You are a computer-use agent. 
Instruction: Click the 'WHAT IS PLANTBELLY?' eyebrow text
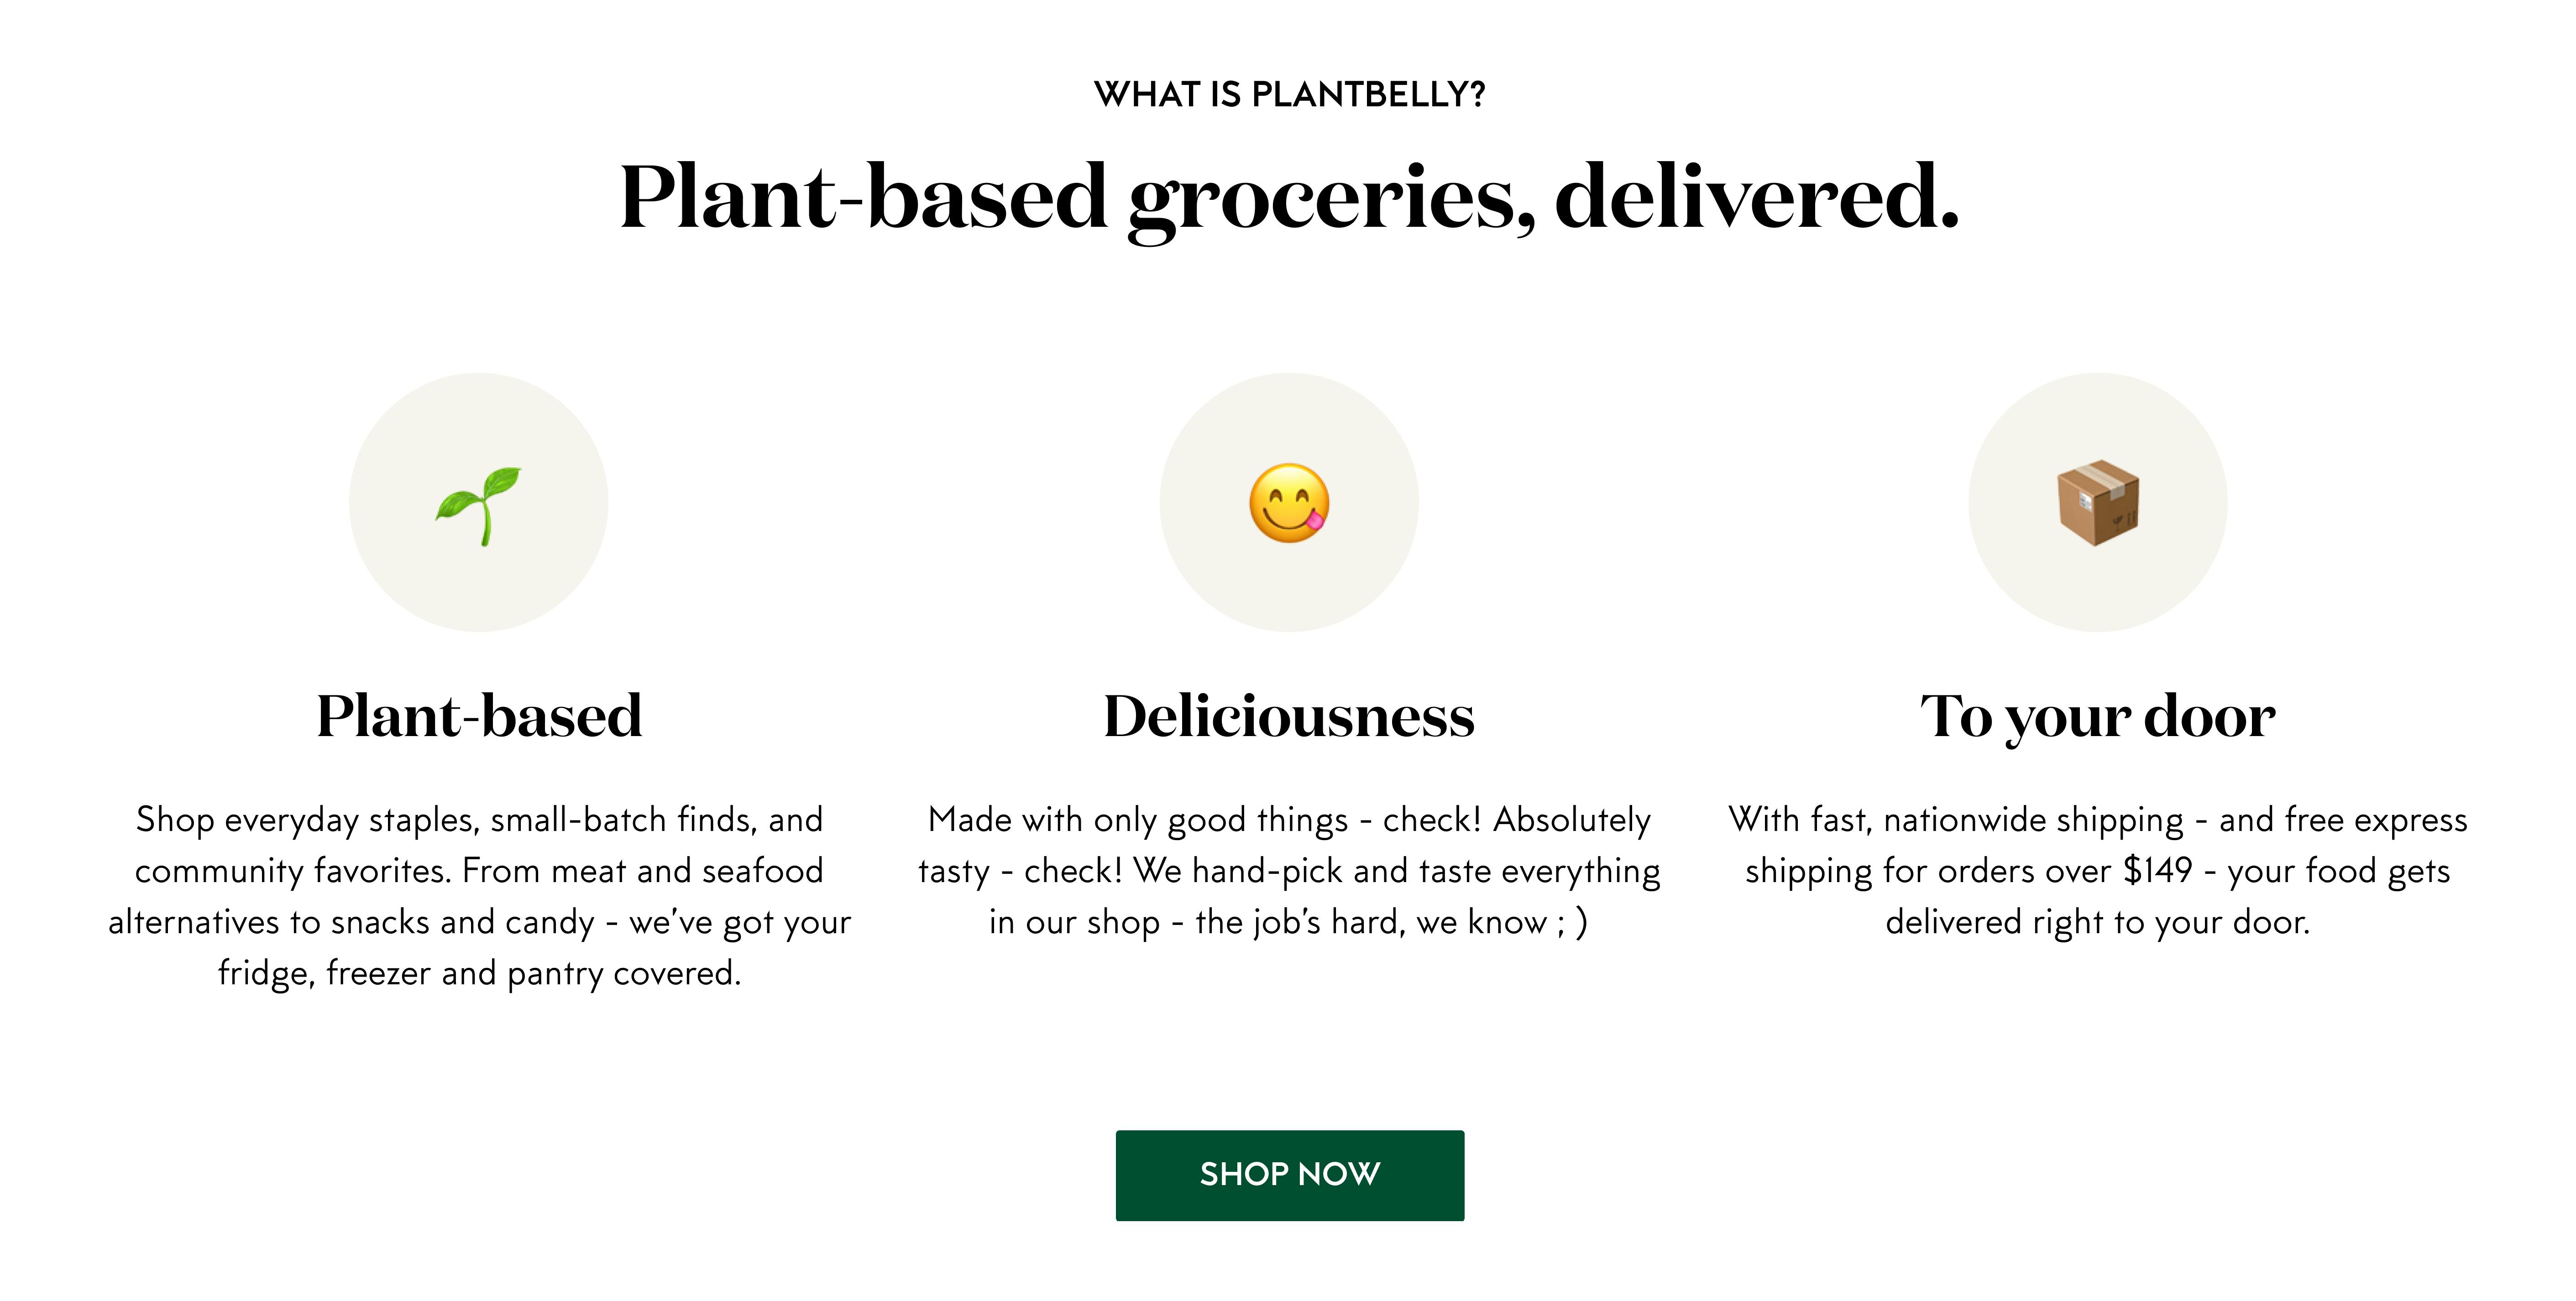(1289, 95)
